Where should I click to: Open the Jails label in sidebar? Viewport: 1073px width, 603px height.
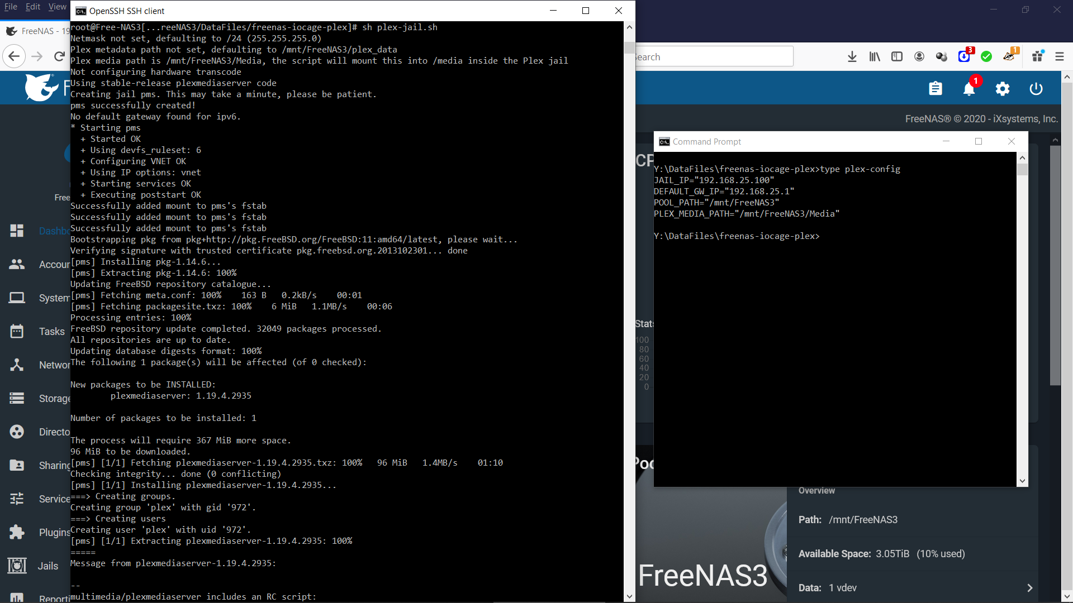(48, 566)
